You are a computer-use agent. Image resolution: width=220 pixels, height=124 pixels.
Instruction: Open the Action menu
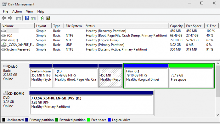click(x=17, y=11)
